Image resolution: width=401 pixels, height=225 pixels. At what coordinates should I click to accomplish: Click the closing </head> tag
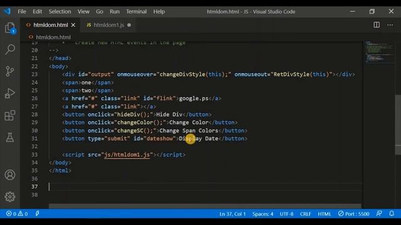click(x=60, y=58)
